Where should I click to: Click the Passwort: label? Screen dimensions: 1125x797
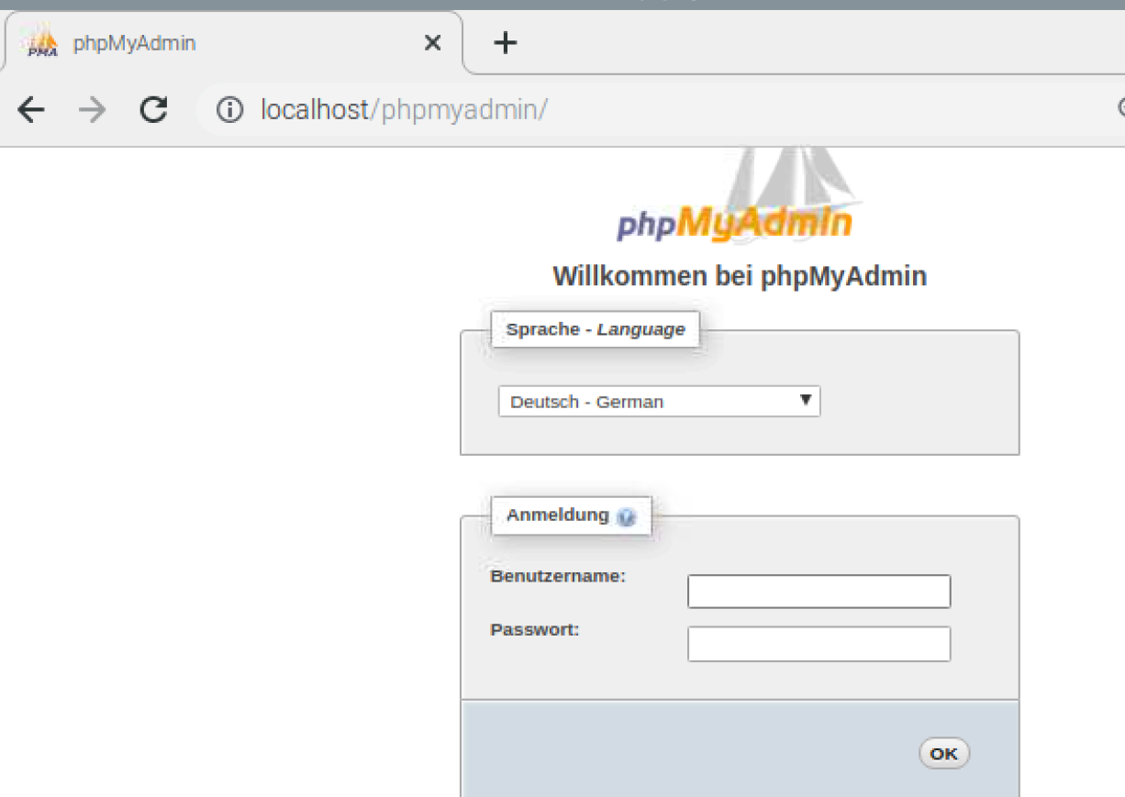[535, 630]
